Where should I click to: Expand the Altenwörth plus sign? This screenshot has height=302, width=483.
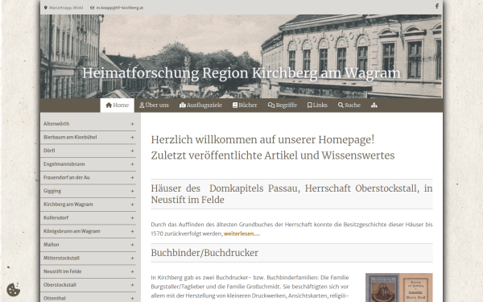(x=132, y=124)
